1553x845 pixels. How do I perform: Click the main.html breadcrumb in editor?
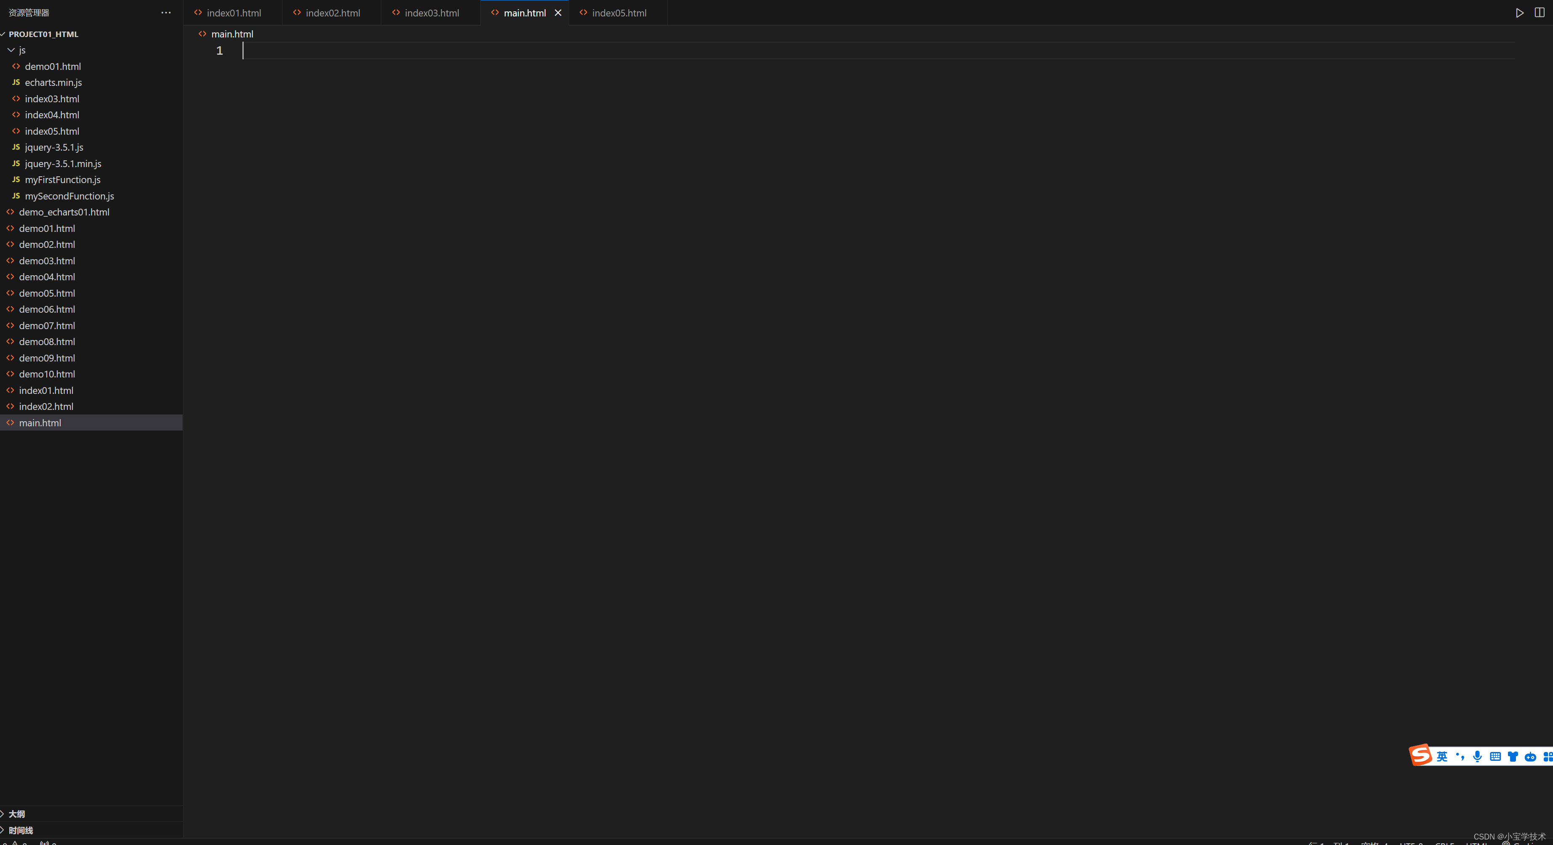click(x=231, y=35)
